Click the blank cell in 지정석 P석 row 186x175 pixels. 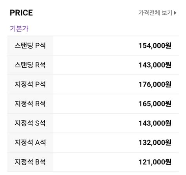coord(95,84)
